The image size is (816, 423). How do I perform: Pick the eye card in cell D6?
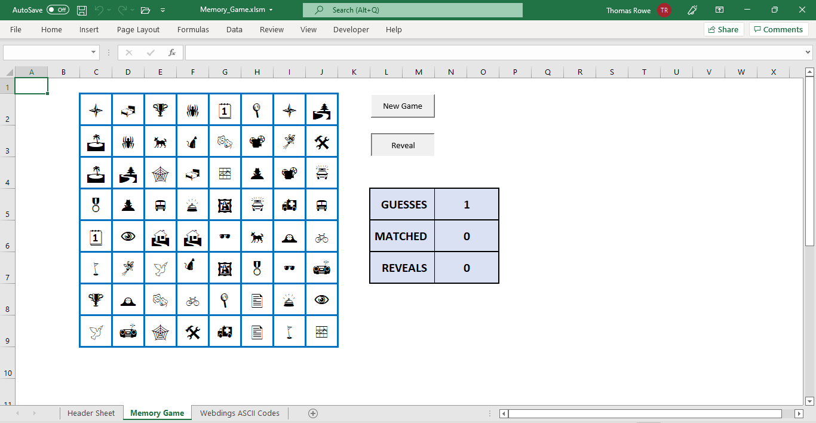128,237
